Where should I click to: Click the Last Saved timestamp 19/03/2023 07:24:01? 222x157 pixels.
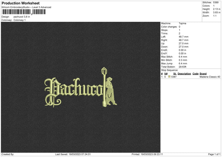[80, 154]
